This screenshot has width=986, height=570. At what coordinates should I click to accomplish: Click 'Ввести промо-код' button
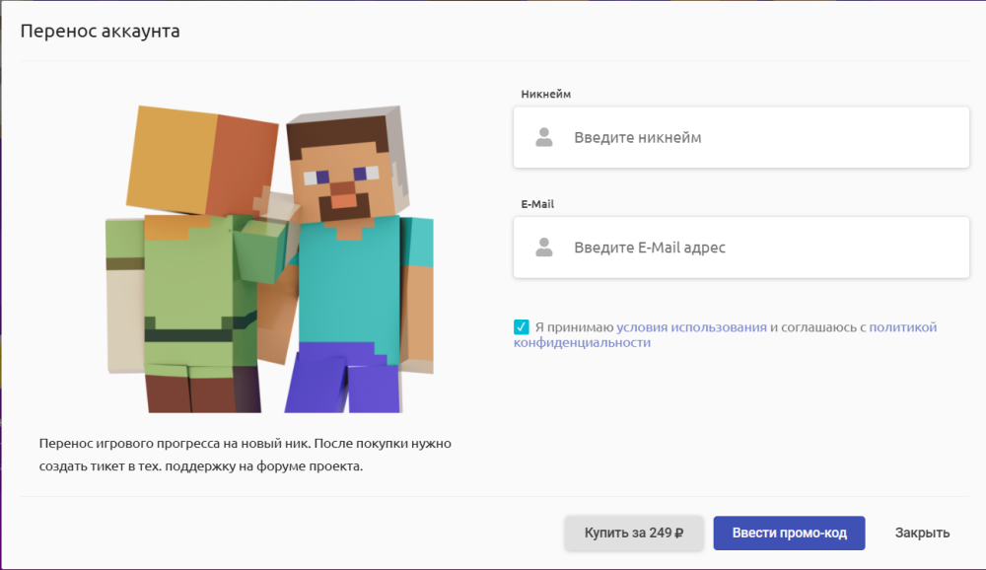tap(789, 533)
